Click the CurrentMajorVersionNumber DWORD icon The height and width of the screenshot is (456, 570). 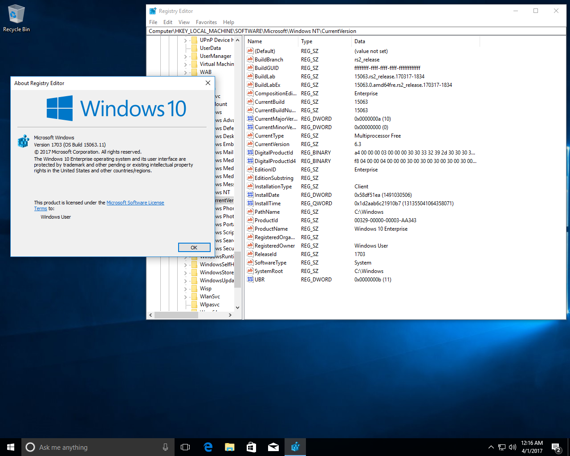point(250,118)
